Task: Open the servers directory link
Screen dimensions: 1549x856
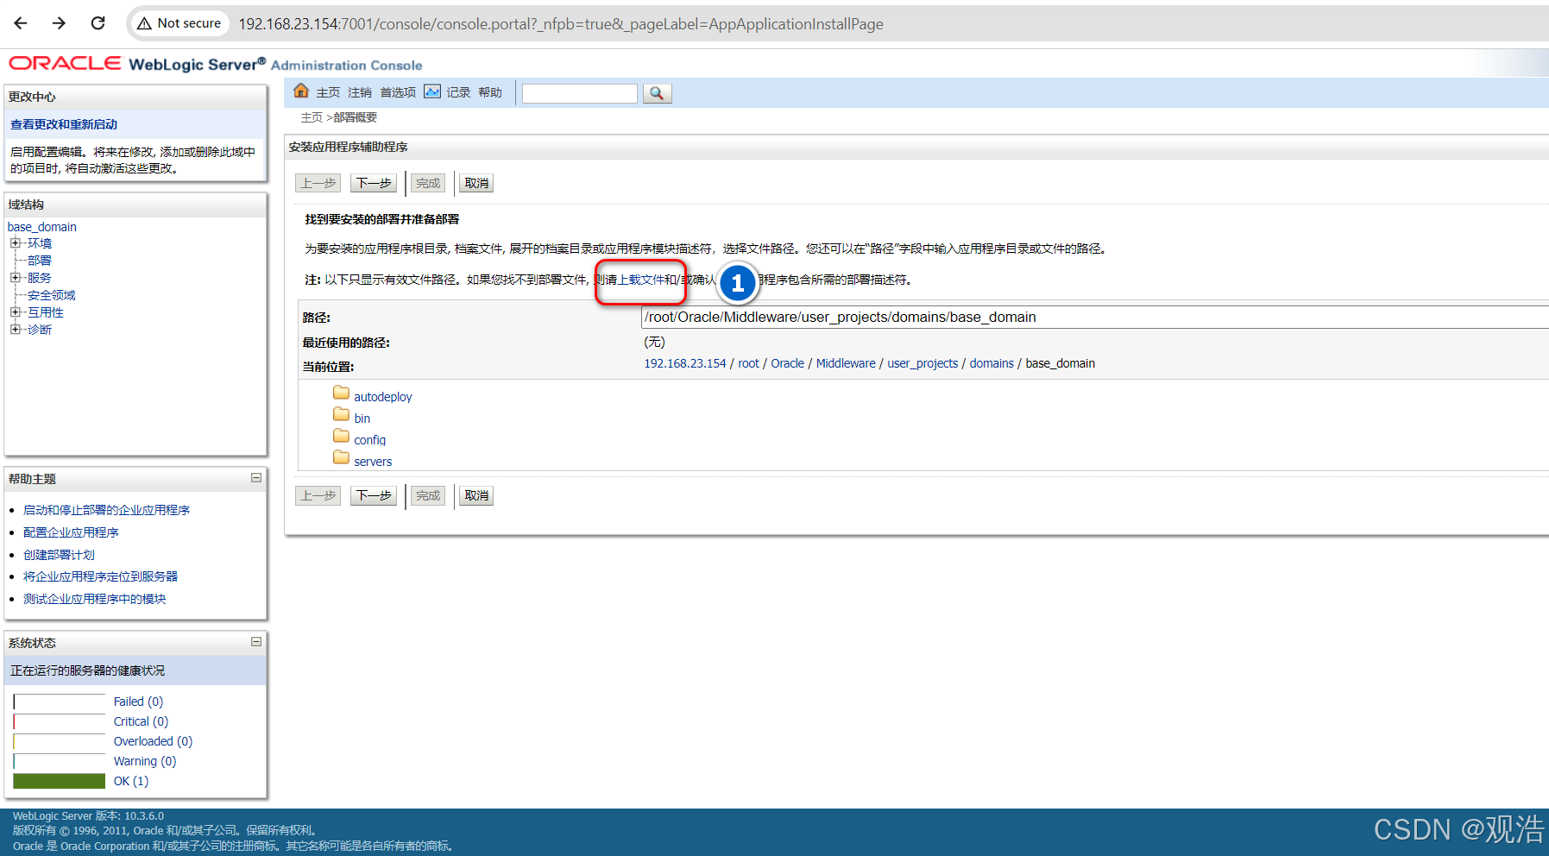Action: click(373, 462)
